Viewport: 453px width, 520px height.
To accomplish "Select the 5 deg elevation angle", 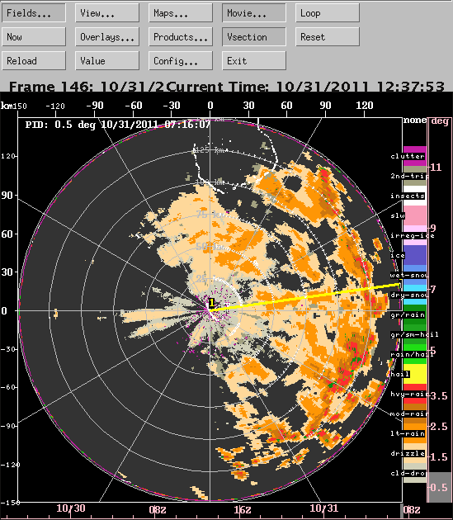I will 433,351.
